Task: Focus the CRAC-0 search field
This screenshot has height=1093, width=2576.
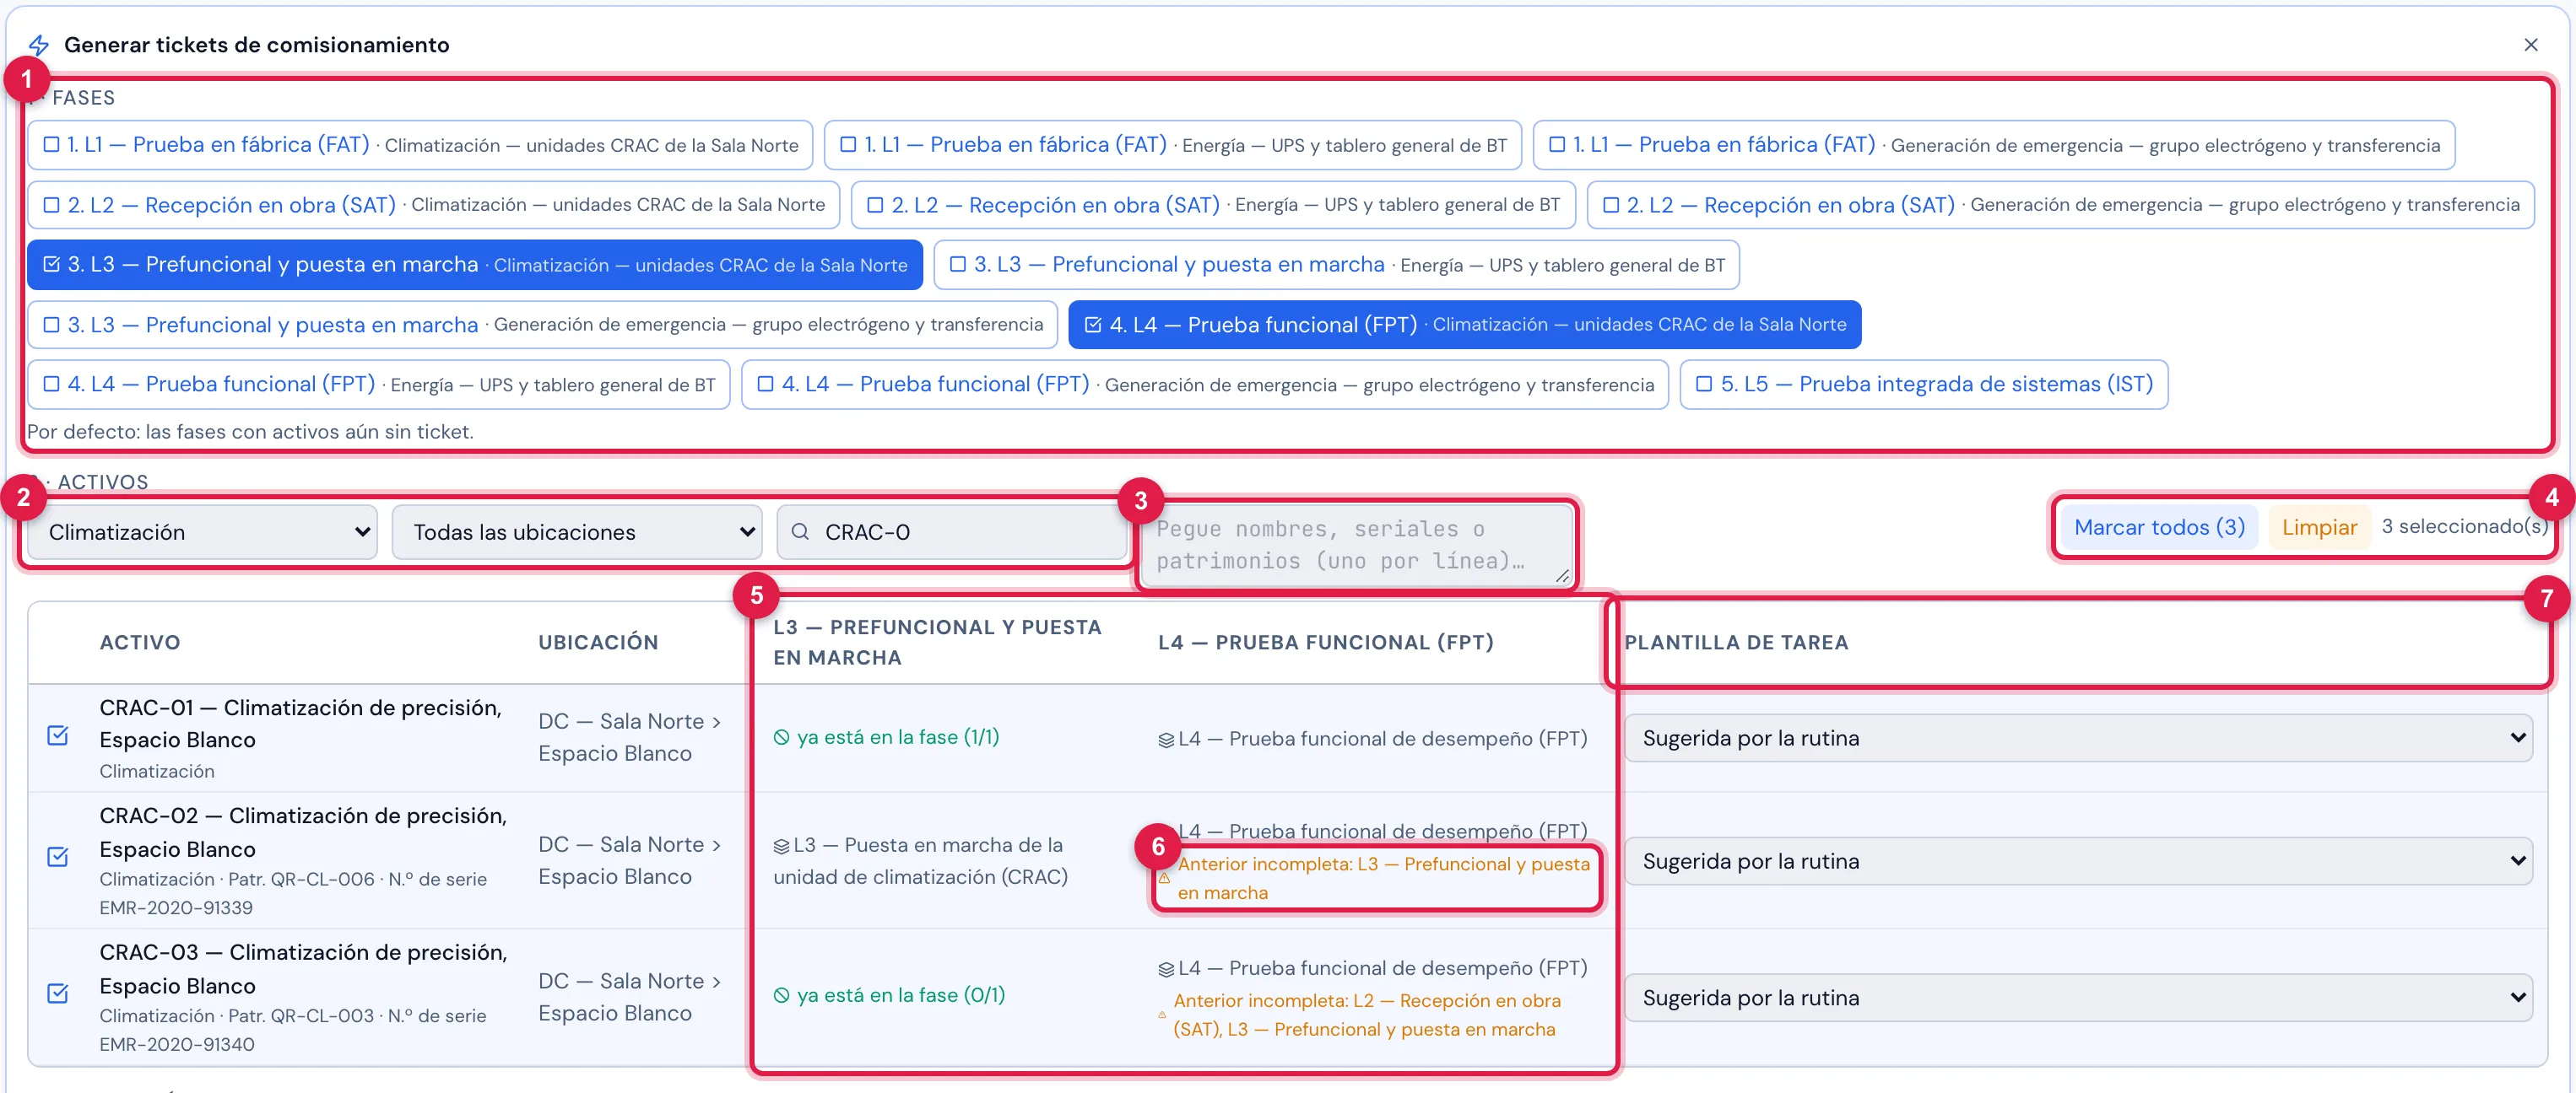Action: coord(953,531)
